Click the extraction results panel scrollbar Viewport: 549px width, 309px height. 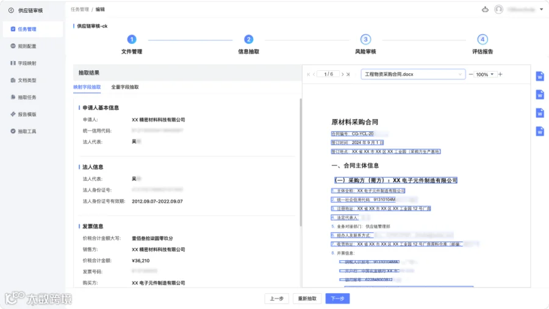[300, 162]
